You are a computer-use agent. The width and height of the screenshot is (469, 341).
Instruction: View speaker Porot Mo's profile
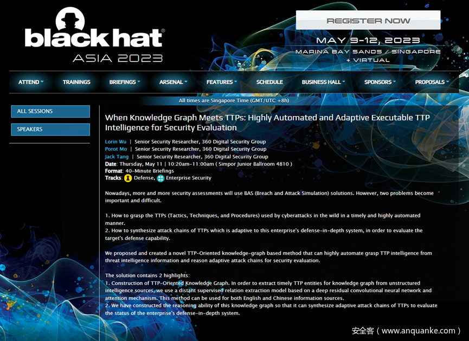116,149
